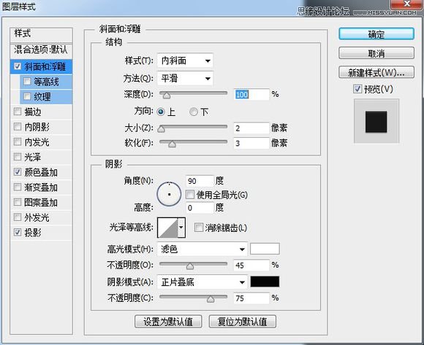Open the 高光模式(H) dropdown showing 滤色
The height and width of the screenshot is (345, 424).
(x=202, y=249)
